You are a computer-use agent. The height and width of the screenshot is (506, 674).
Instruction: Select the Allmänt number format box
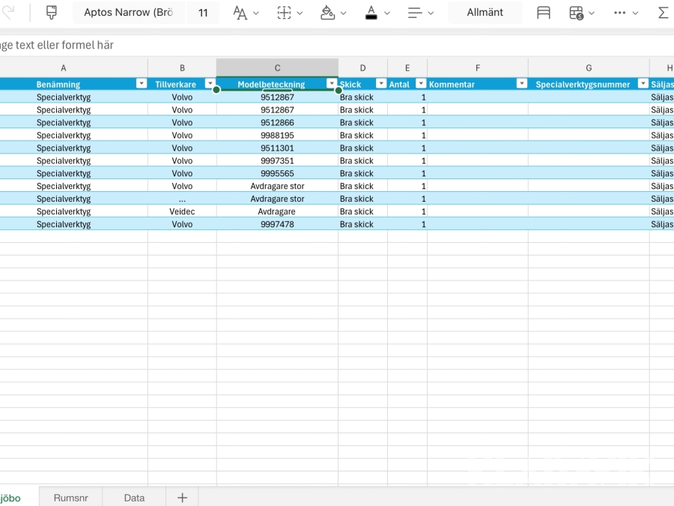tap(485, 13)
